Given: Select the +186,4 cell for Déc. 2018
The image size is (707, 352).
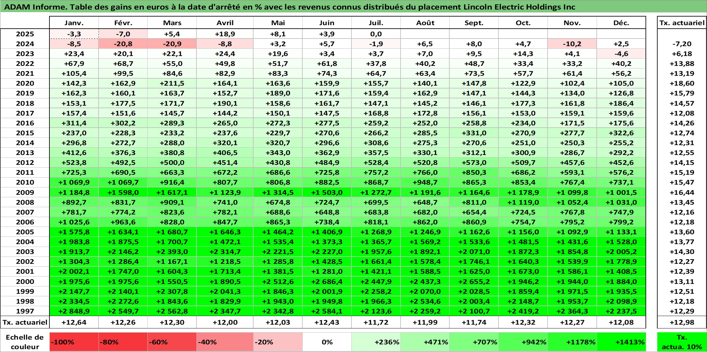Looking at the screenshot, I should pyautogui.click(x=621, y=103).
